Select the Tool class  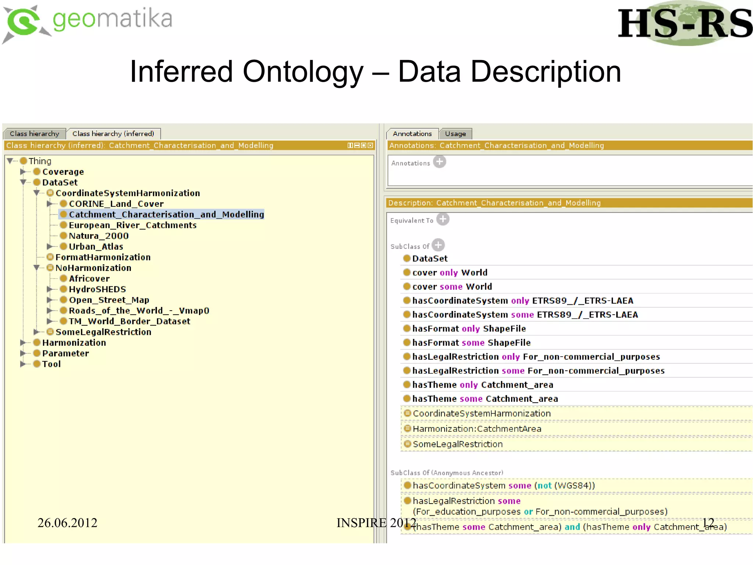[47, 364]
